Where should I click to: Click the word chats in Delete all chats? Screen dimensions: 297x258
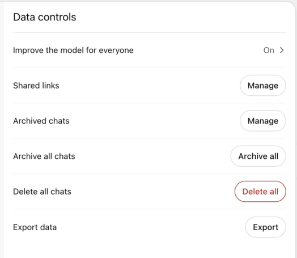tap(61, 192)
